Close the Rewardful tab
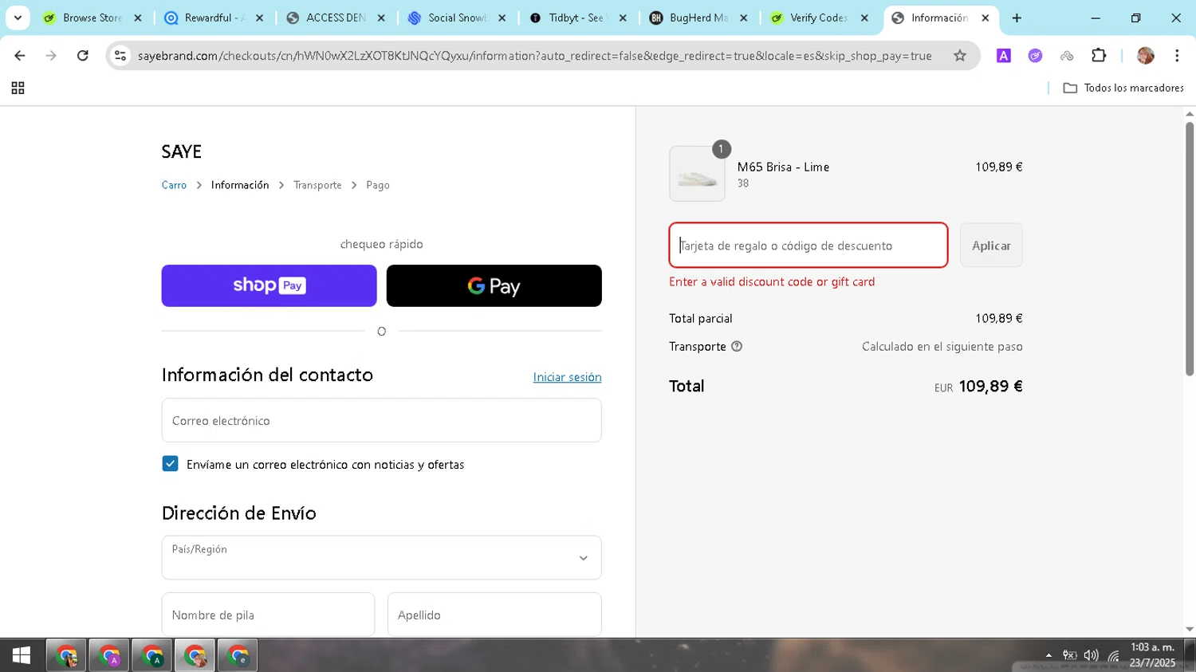The height and width of the screenshot is (672, 1196). tap(259, 18)
